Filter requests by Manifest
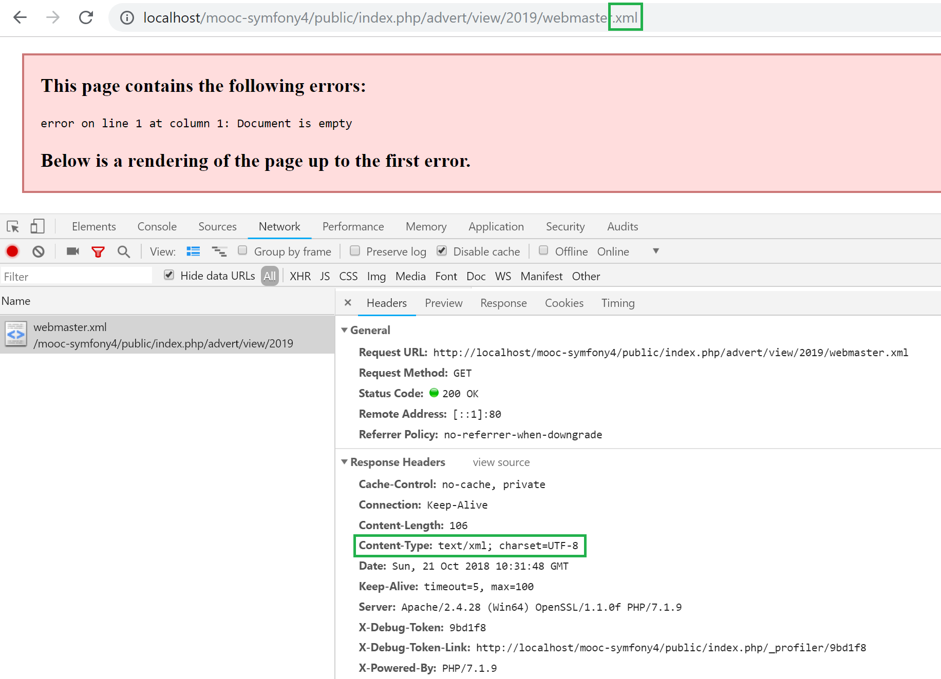The width and height of the screenshot is (941, 679). click(542, 276)
